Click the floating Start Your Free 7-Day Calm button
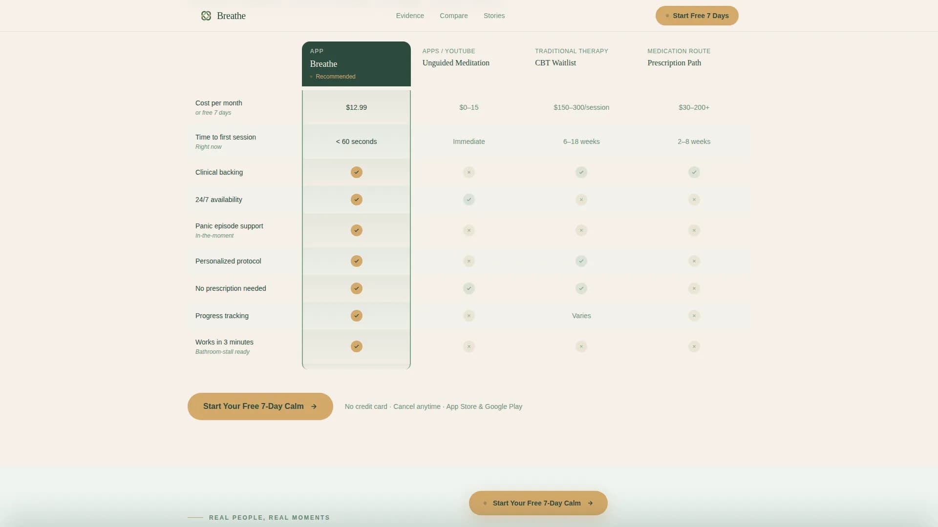Viewport: 938px width, 527px height. [x=538, y=503]
